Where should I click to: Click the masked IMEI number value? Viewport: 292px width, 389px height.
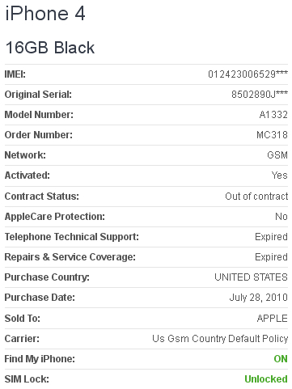click(248, 74)
